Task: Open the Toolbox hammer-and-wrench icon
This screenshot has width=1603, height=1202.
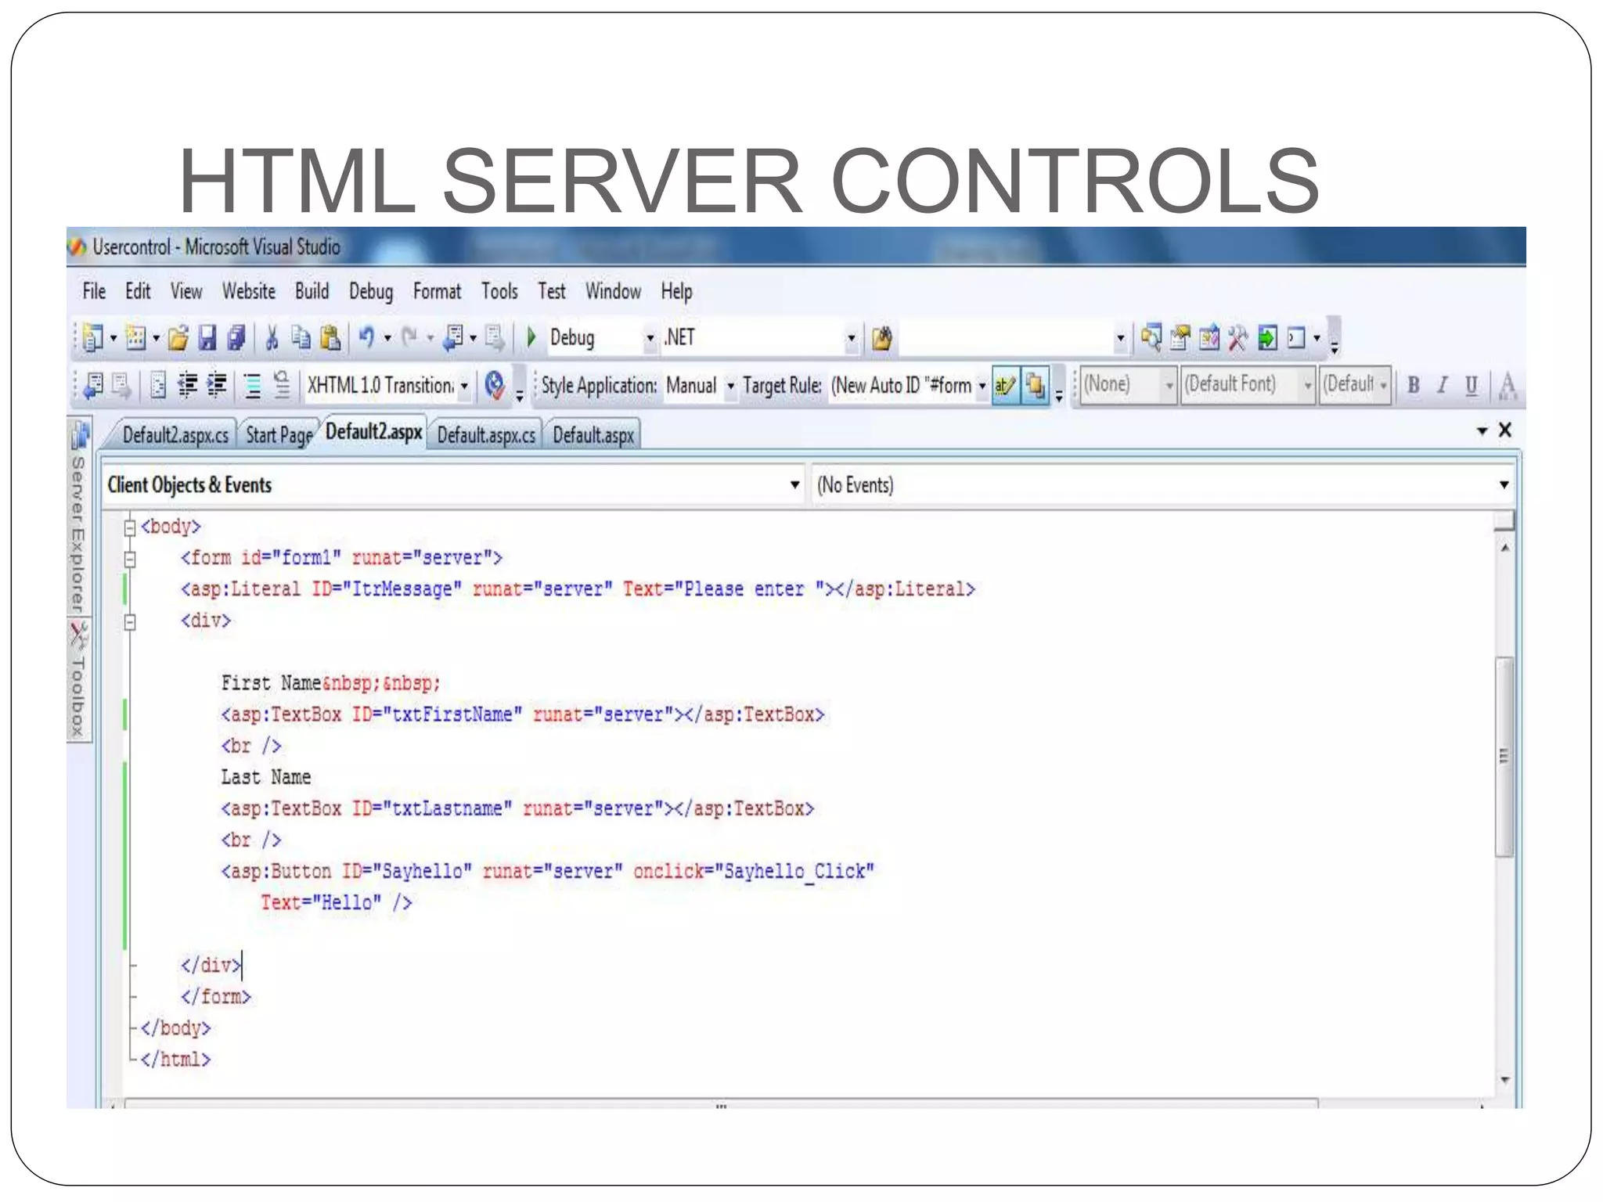Action: pos(1238,338)
